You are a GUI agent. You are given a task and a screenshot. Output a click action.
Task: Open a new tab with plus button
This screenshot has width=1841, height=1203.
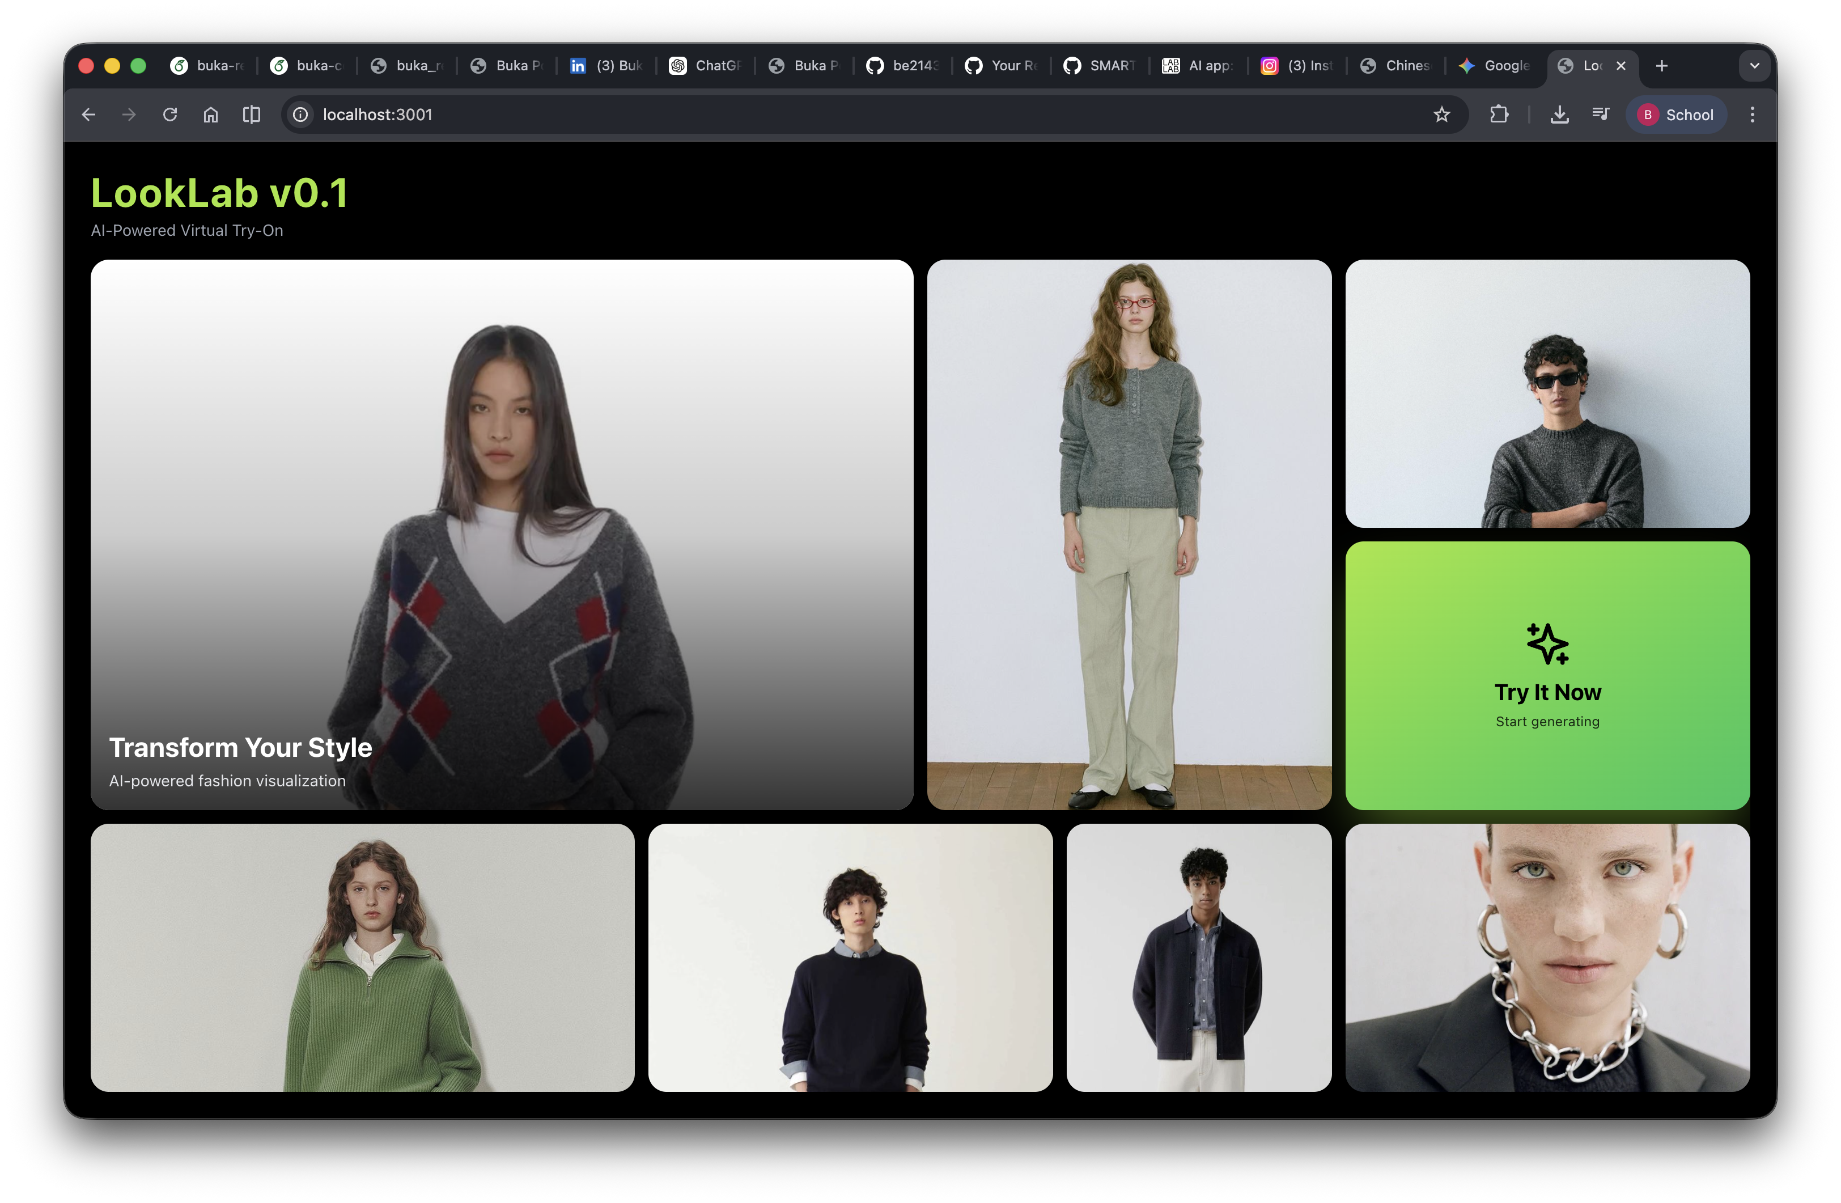tap(1661, 66)
